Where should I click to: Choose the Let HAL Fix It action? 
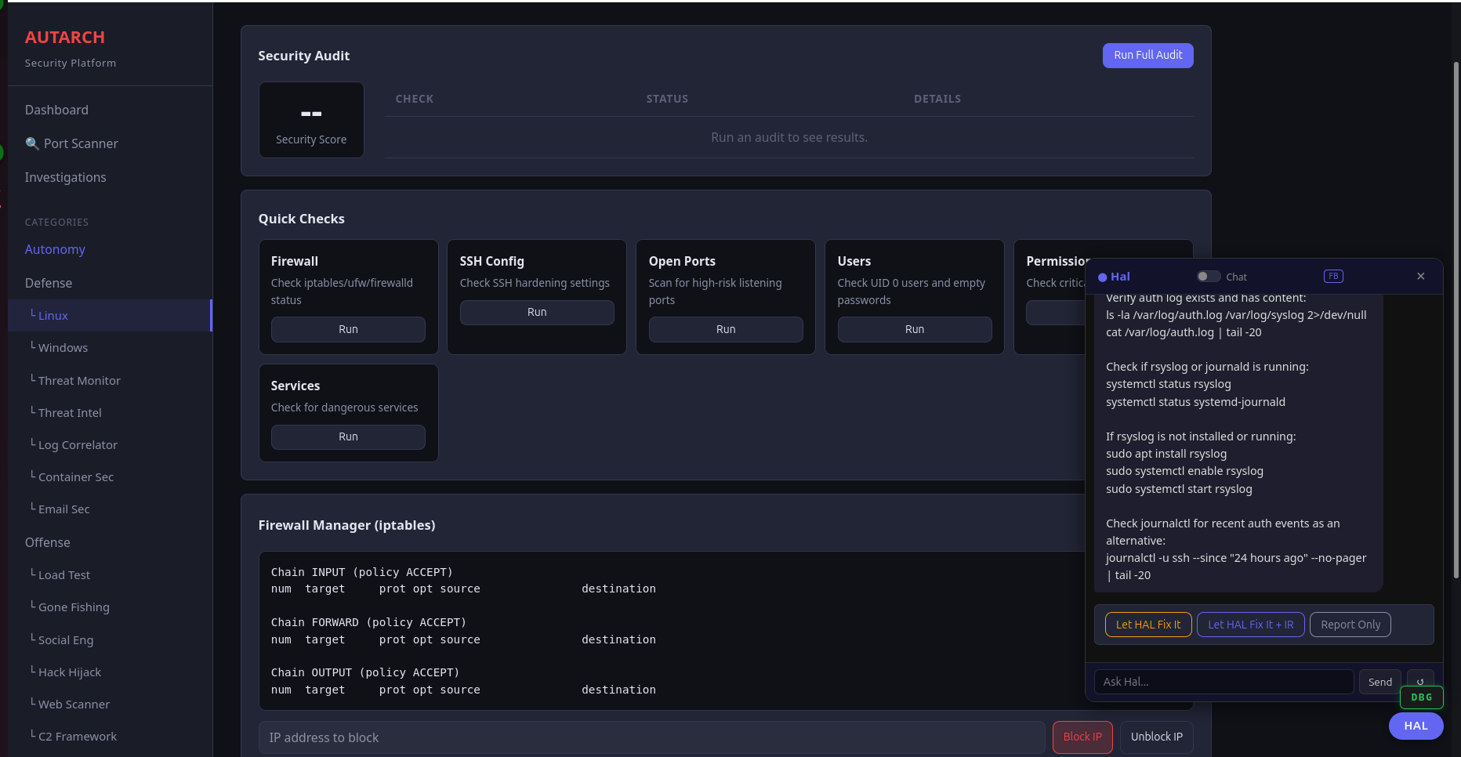click(x=1147, y=624)
